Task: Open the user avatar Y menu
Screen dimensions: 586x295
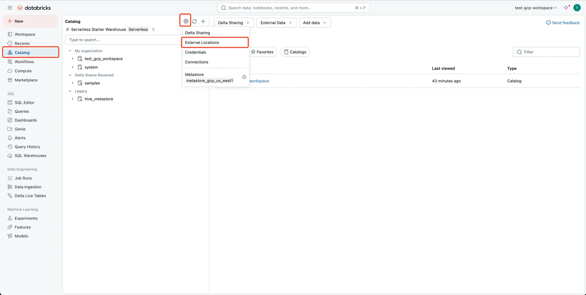Action: click(x=577, y=8)
